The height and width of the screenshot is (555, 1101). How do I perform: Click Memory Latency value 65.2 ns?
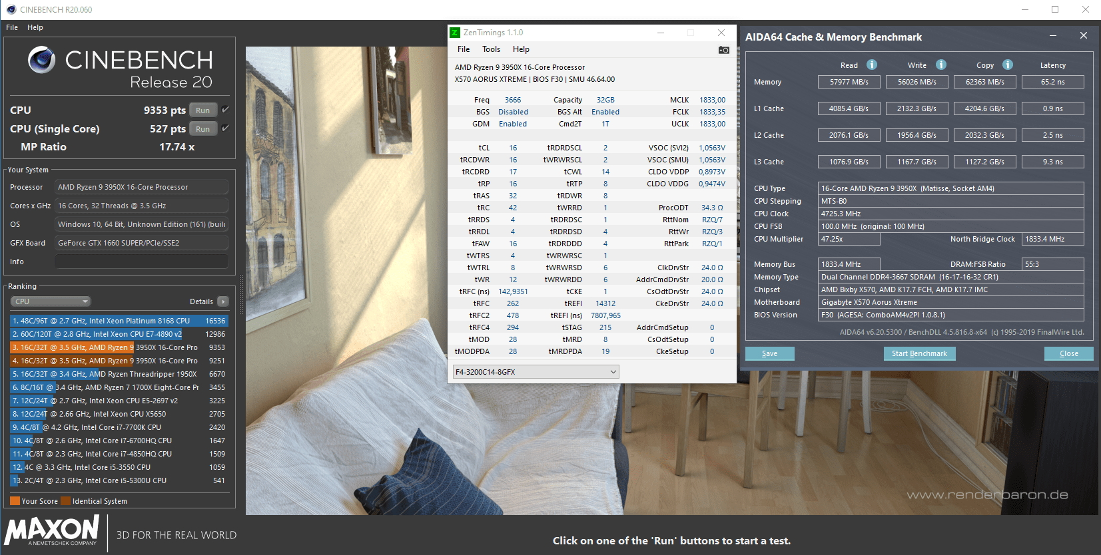pos(1053,82)
